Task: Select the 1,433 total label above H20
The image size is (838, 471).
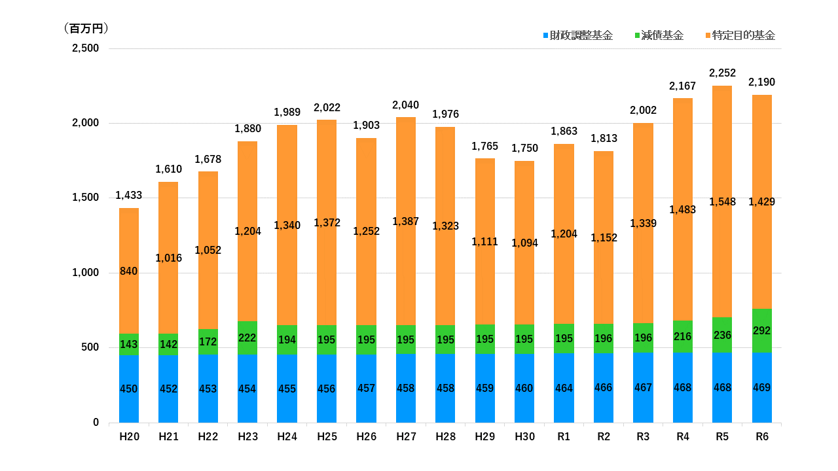Action: pos(129,196)
